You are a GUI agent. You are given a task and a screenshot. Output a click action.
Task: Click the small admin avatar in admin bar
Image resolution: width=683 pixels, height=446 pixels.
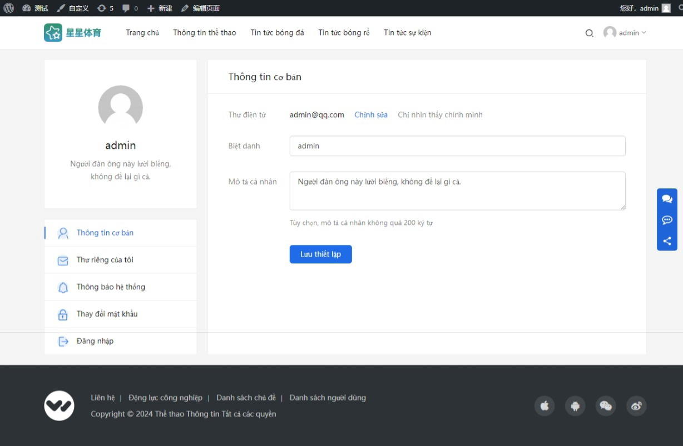[666, 8]
